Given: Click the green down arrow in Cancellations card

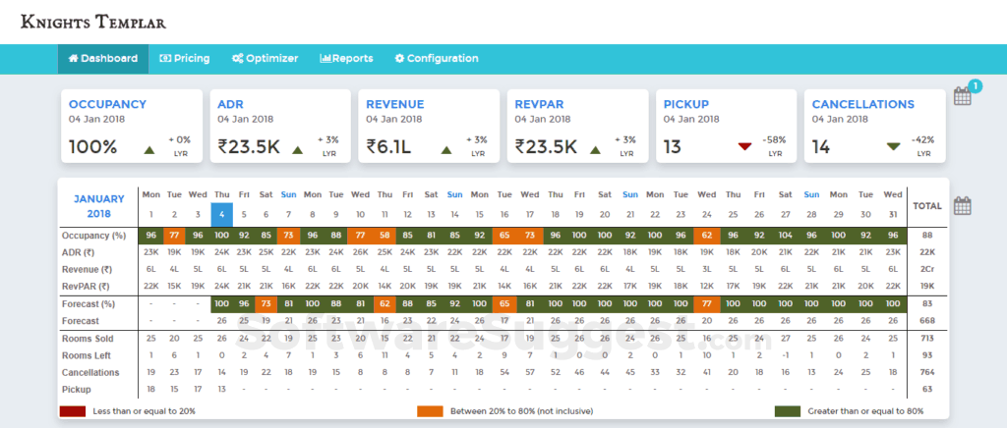Looking at the screenshot, I should click(893, 147).
